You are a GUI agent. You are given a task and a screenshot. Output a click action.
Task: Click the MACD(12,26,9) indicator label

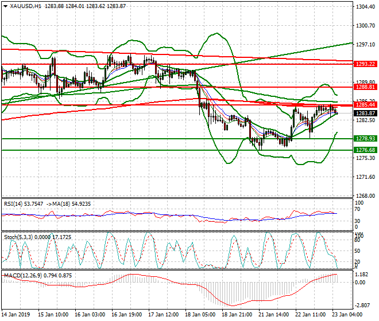(x=22, y=276)
